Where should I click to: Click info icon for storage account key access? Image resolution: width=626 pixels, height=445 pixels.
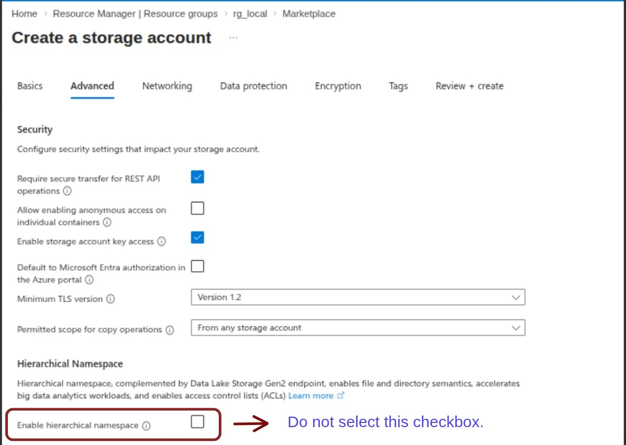(x=161, y=242)
